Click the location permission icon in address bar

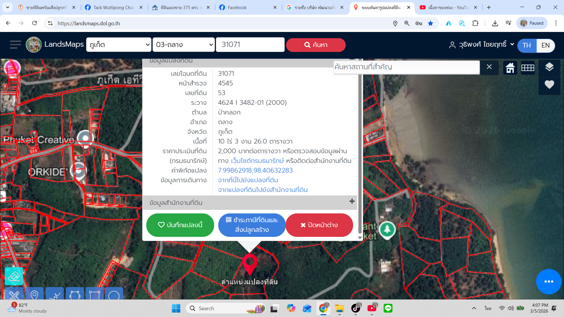[x=395, y=23]
